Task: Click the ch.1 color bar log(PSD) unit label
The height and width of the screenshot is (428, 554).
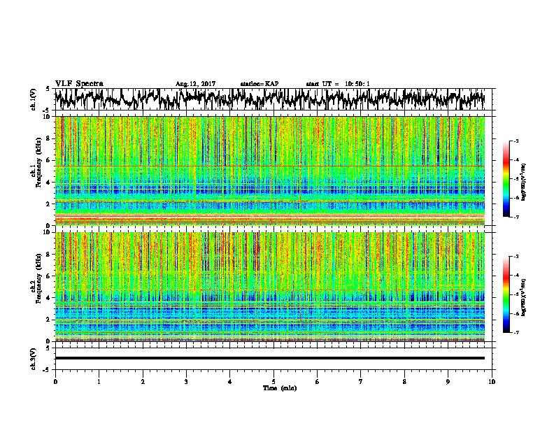Action: (x=525, y=182)
